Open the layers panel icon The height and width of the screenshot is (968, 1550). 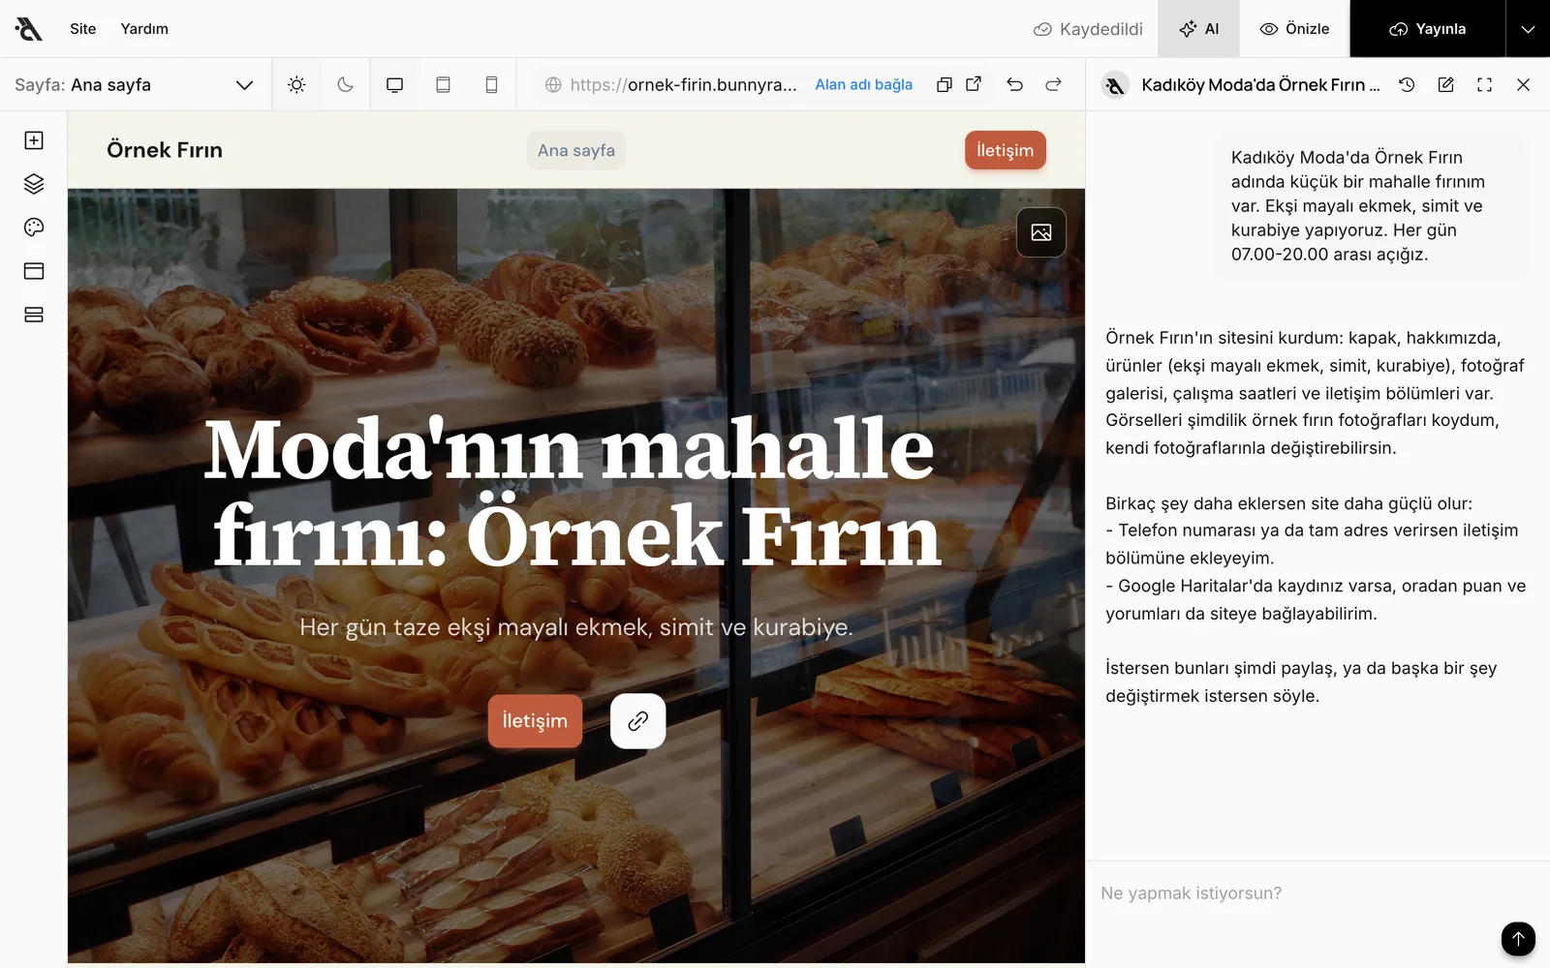click(34, 184)
